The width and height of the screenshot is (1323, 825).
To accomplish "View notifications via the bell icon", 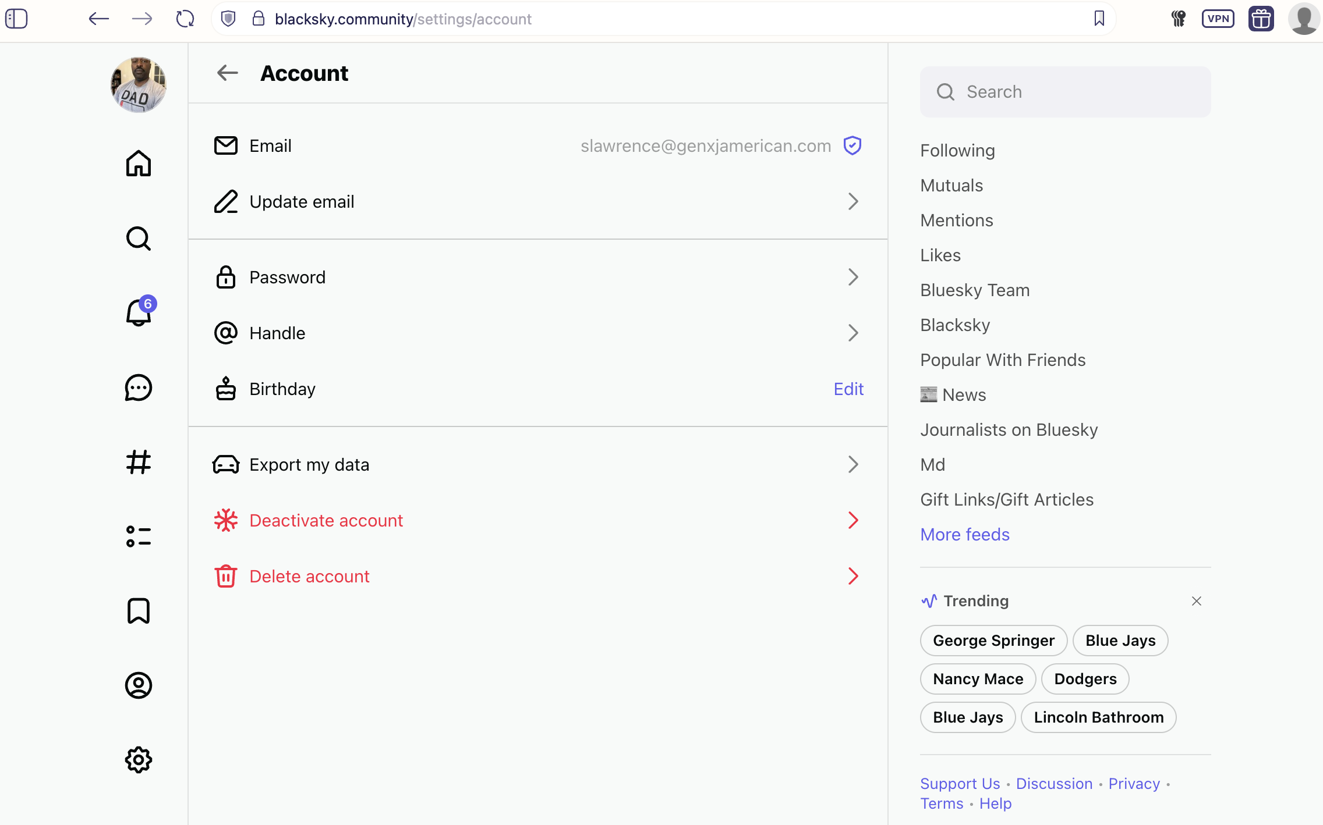I will tap(138, 314).
